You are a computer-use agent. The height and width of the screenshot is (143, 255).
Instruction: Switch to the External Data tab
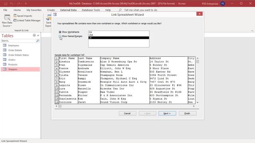coord(68,10)
